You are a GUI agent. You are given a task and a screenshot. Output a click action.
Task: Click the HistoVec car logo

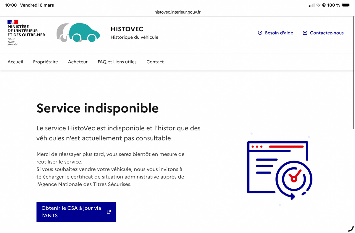[x=78, y=33]
